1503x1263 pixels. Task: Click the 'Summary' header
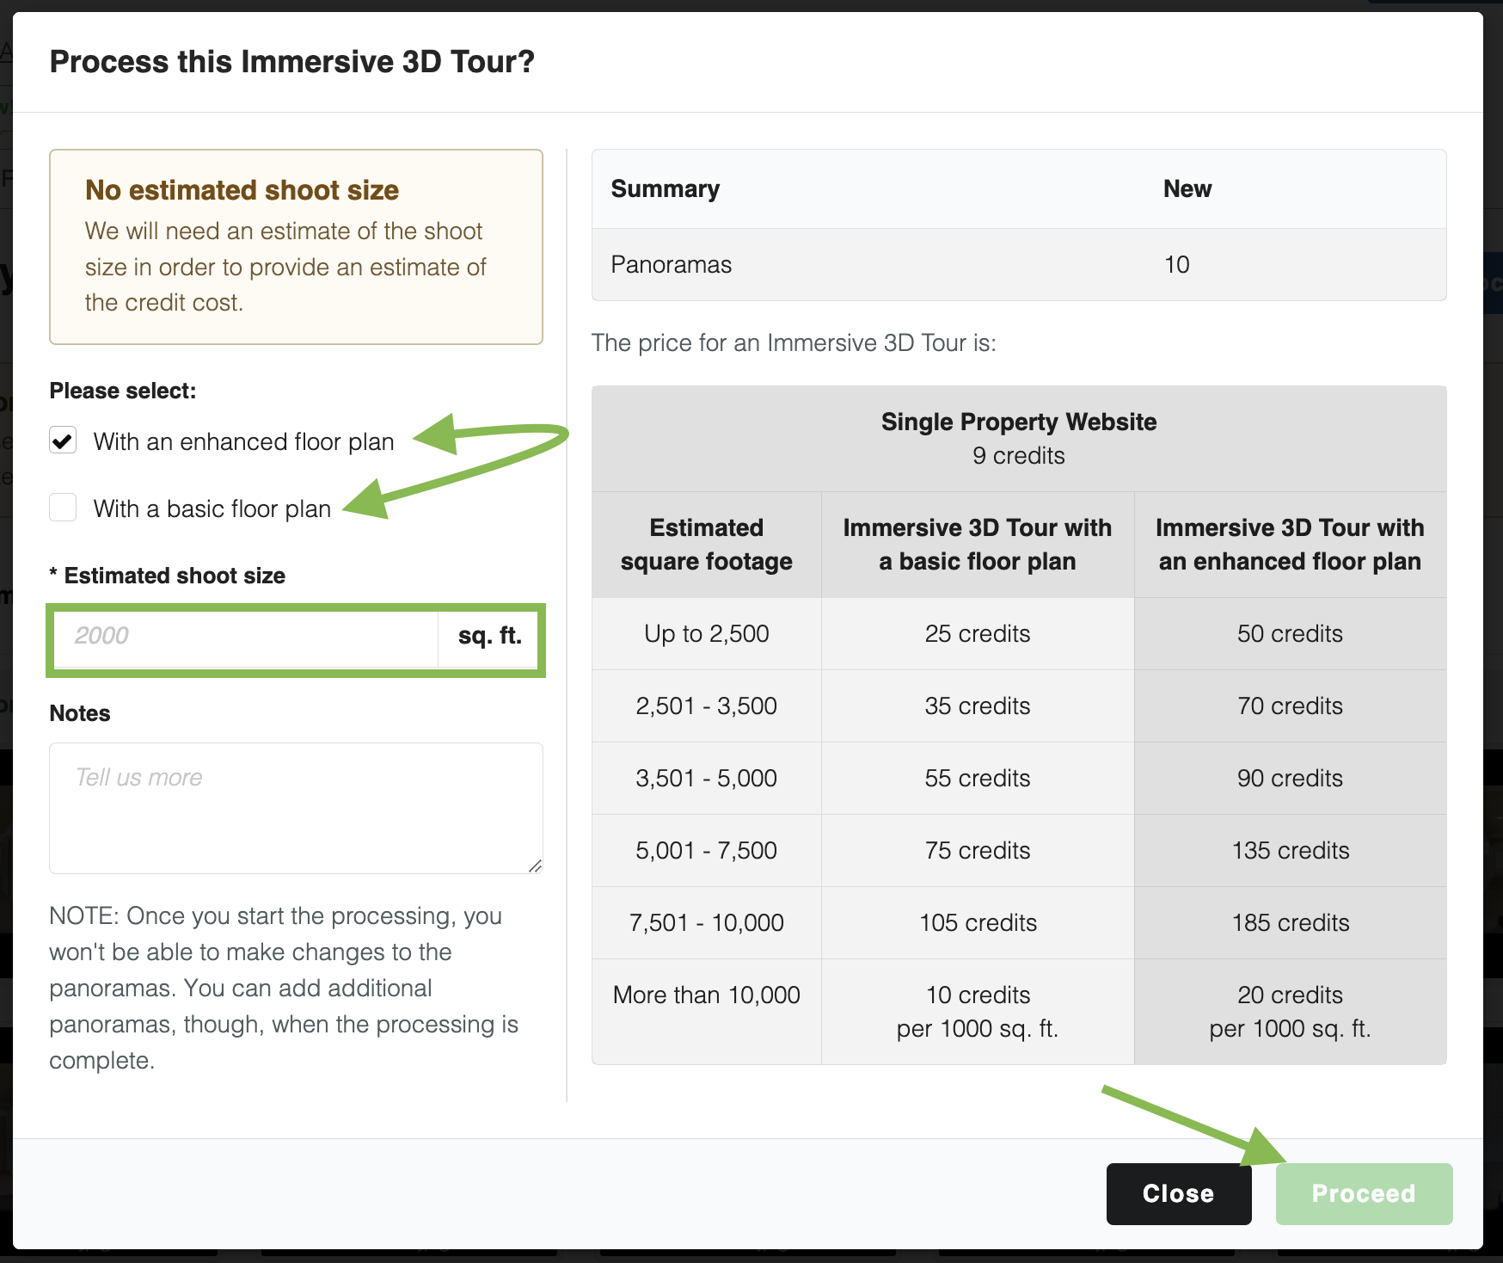pyautogui.click(x=666, y=189)
